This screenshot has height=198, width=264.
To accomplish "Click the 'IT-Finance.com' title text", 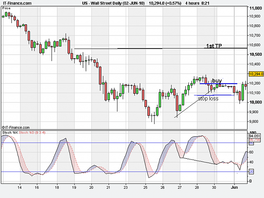I will [x=17, y=3].
